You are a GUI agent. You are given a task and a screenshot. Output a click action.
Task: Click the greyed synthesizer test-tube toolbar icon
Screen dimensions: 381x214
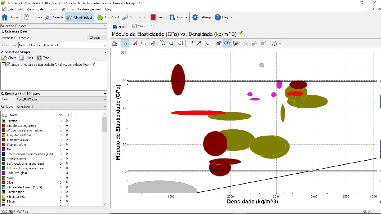254,43
